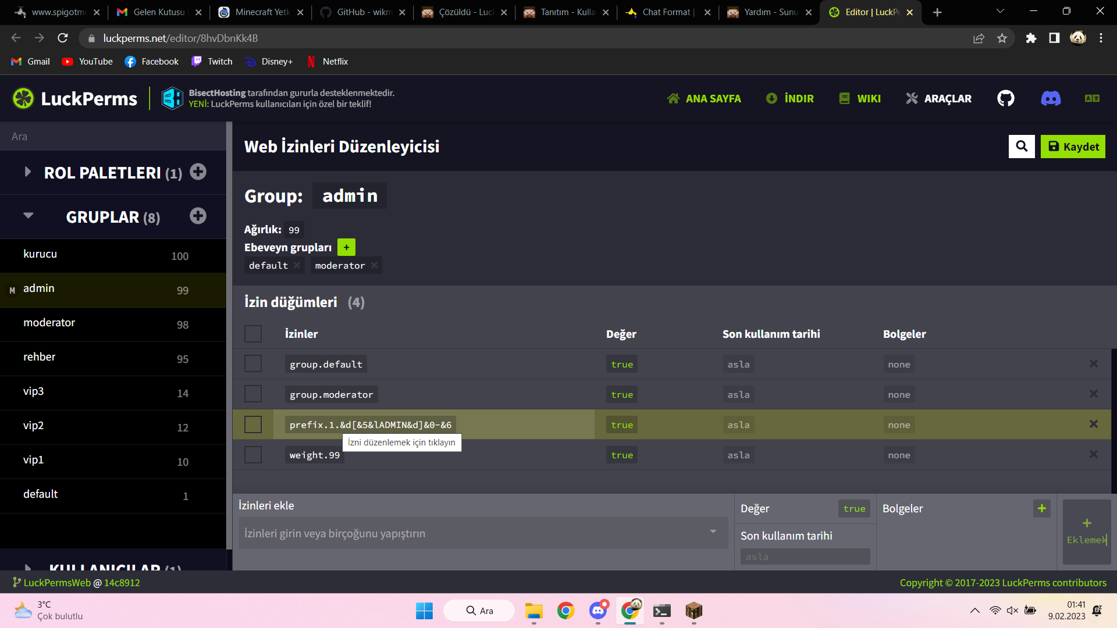
Task: Toggle the select-all permissions checkbox
Action: pyautogui.click(x=253, y=334)
